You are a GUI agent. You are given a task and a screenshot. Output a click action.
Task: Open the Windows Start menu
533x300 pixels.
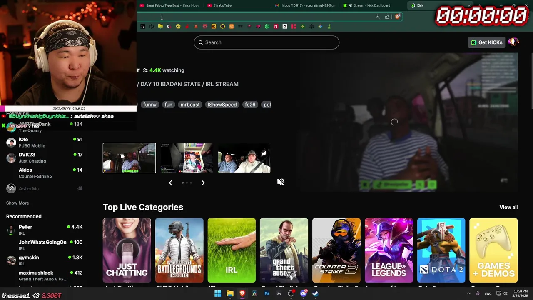tap(217, 293)
